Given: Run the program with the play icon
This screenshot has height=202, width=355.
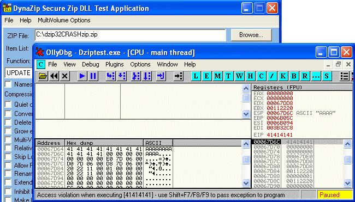Looking at the screenshot, I should 82,76.
